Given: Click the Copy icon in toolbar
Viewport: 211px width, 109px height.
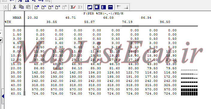Looking at the screenshot, I should click(21, 7).
